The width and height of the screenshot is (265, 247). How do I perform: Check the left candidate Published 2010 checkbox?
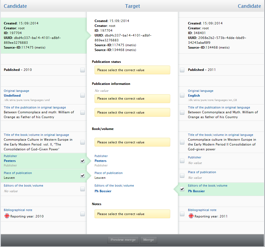pos(82,70)
